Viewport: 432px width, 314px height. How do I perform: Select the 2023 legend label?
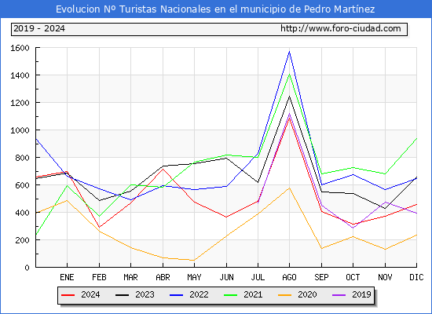[145, 294]
